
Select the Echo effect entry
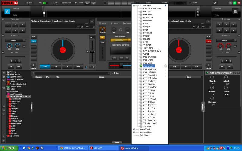tap(146, 24)
